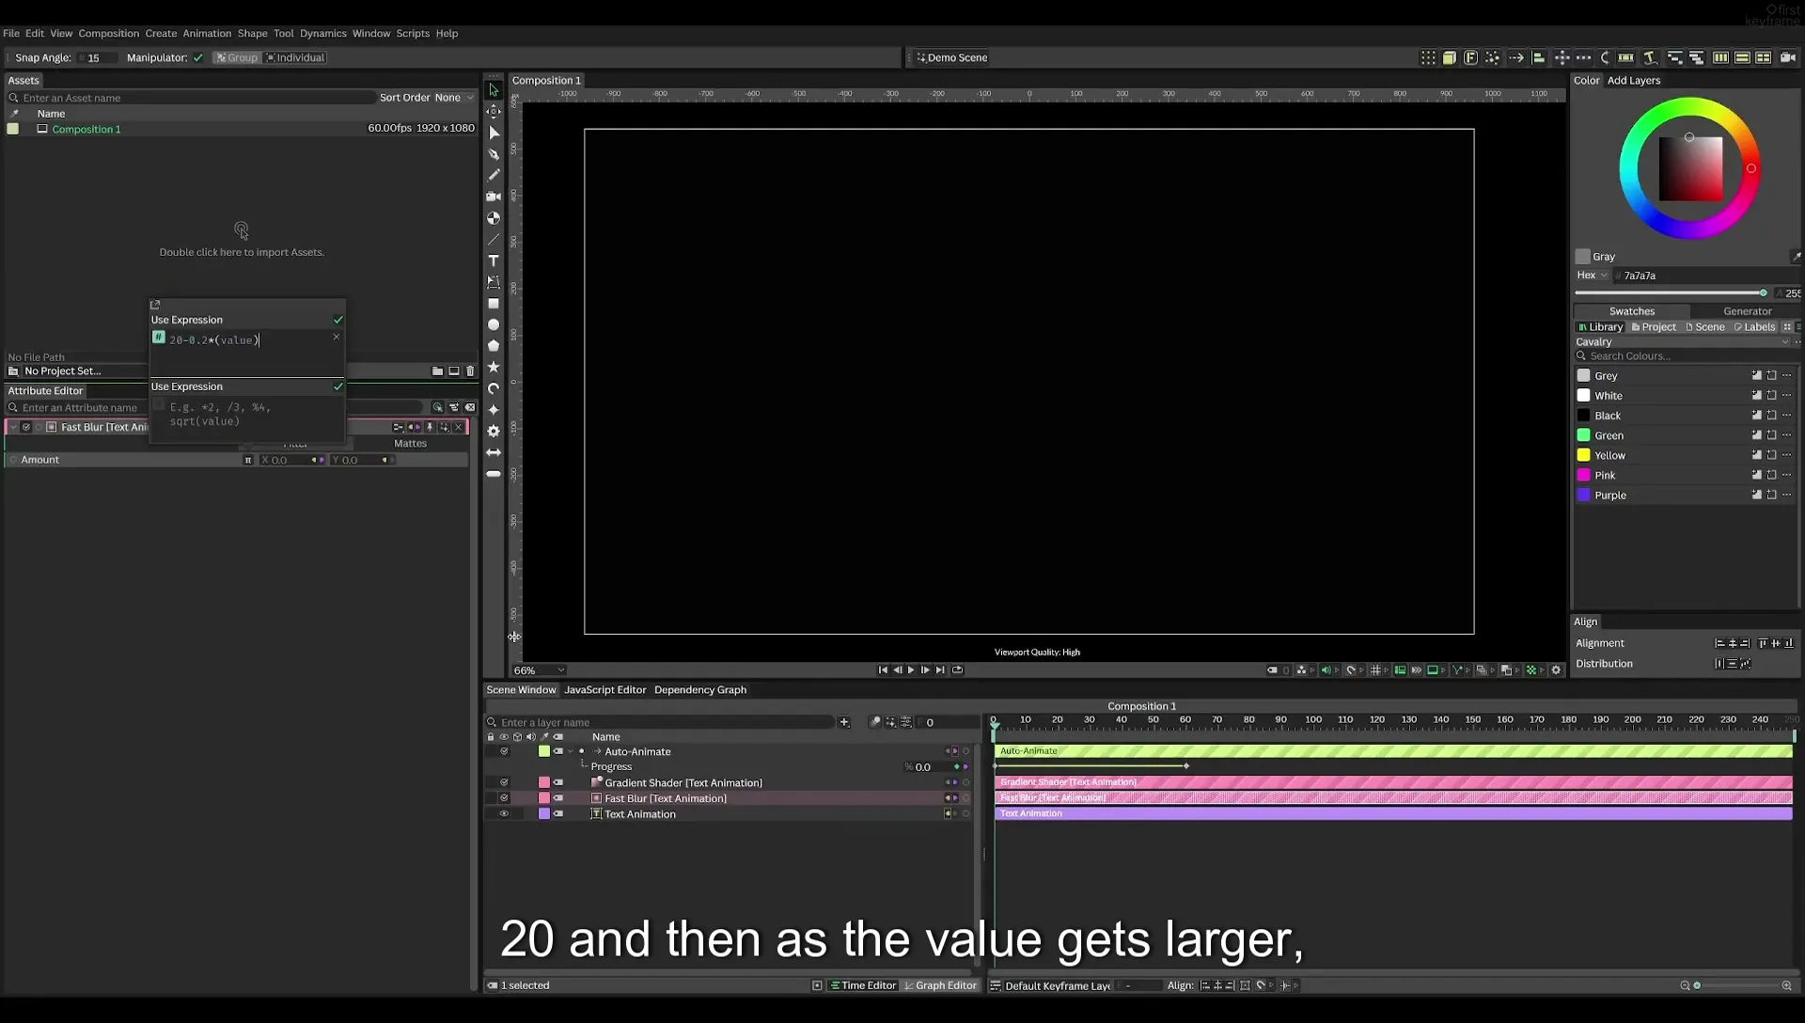The height and width of the screenshot is (1023, 1805).
Task: Click the Individual manipulator mode button
Action: click(x=295, y=57)
